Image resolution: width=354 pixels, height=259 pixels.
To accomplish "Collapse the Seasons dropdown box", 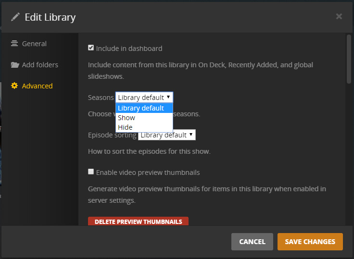I will click(144, 98).
